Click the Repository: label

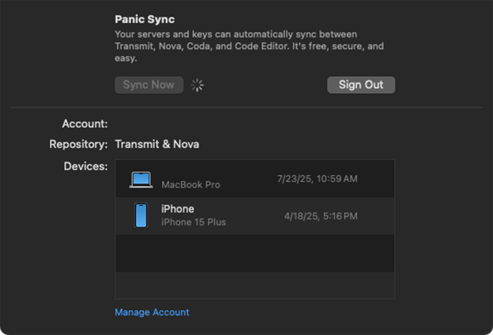pos(79,144)
